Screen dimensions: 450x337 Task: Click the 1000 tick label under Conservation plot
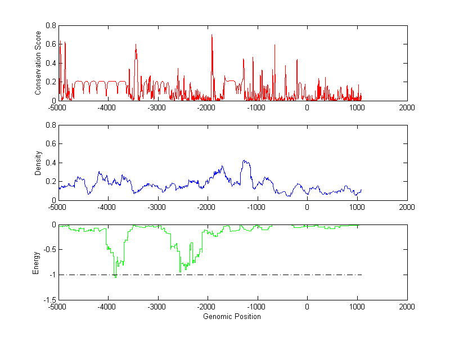click(x=357, y=107)
